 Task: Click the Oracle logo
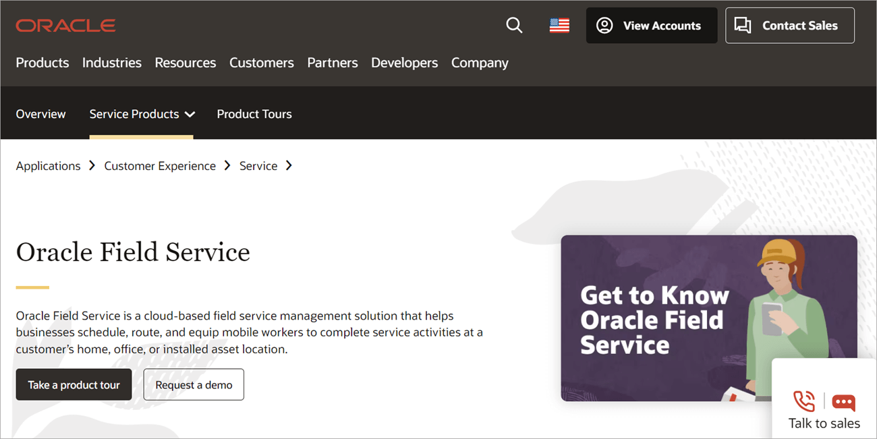(65, 26)
